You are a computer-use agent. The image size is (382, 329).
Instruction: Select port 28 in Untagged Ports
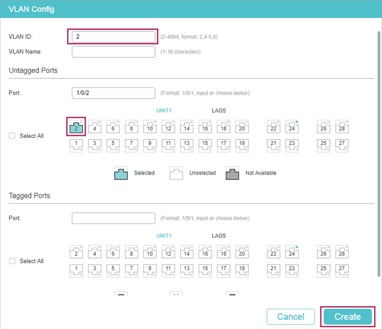342,128
